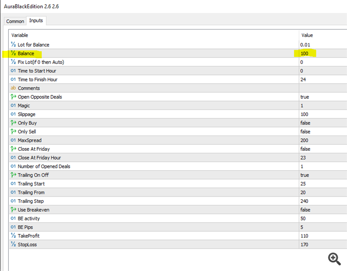Toggle Only Buy value false
This screenshot has width=347, height=271.
305,123
